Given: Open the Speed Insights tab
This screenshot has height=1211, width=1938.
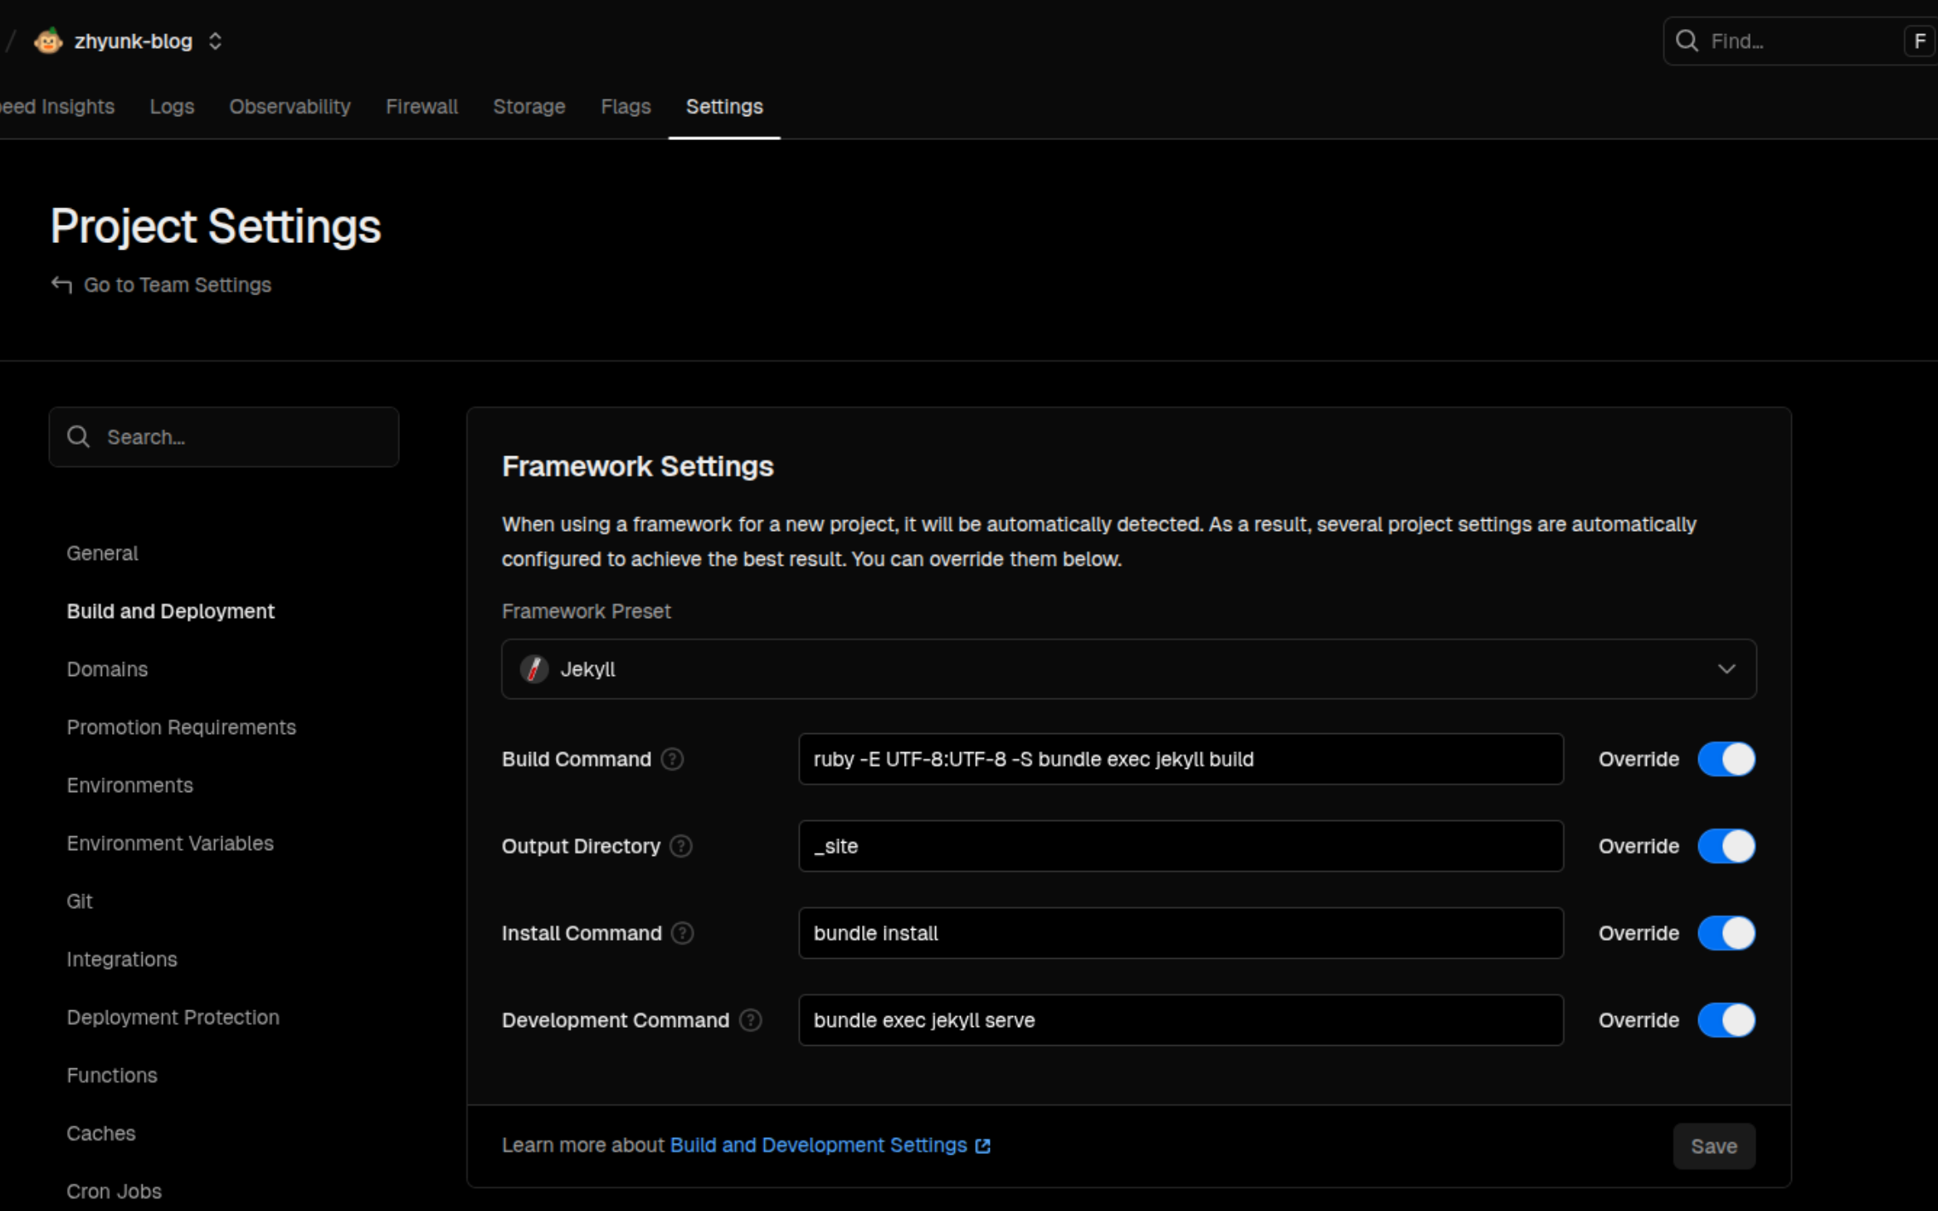Looking at the screenshot, I should pos(56,107).
